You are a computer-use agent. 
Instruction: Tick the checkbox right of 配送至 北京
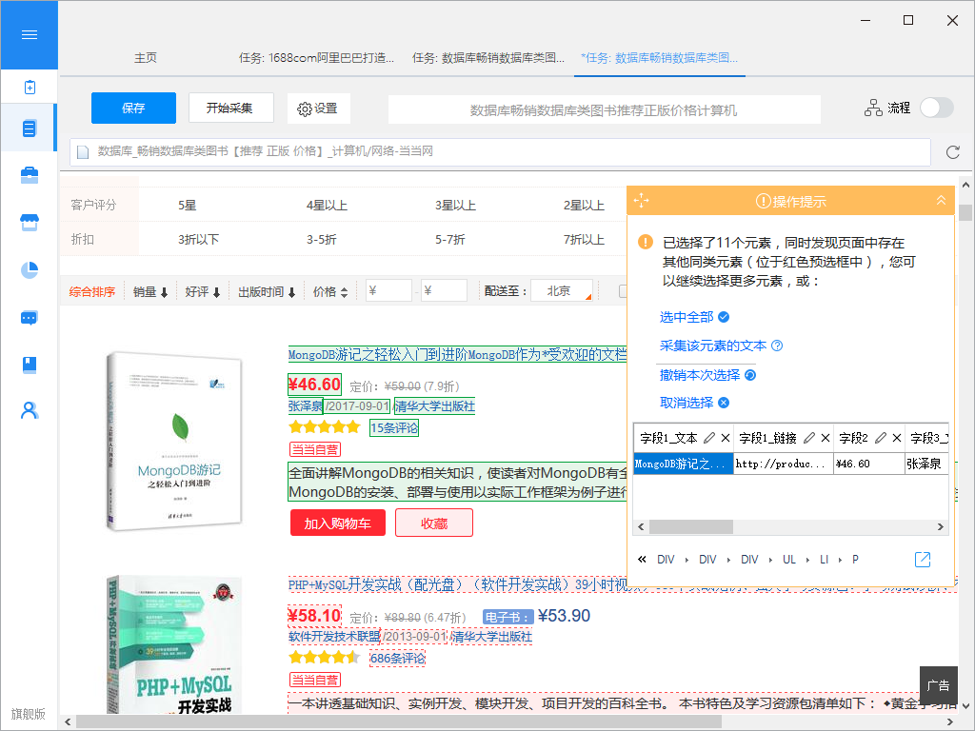[623, 291]
